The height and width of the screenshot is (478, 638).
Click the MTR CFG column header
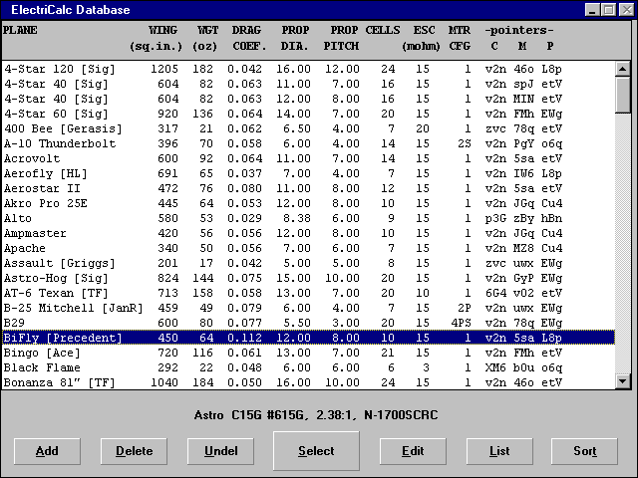click(460, 38)
